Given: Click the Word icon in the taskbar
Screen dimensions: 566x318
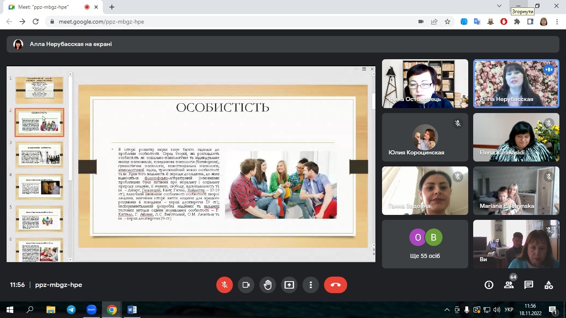Looking at the screenshot, I should coord(132,310).
